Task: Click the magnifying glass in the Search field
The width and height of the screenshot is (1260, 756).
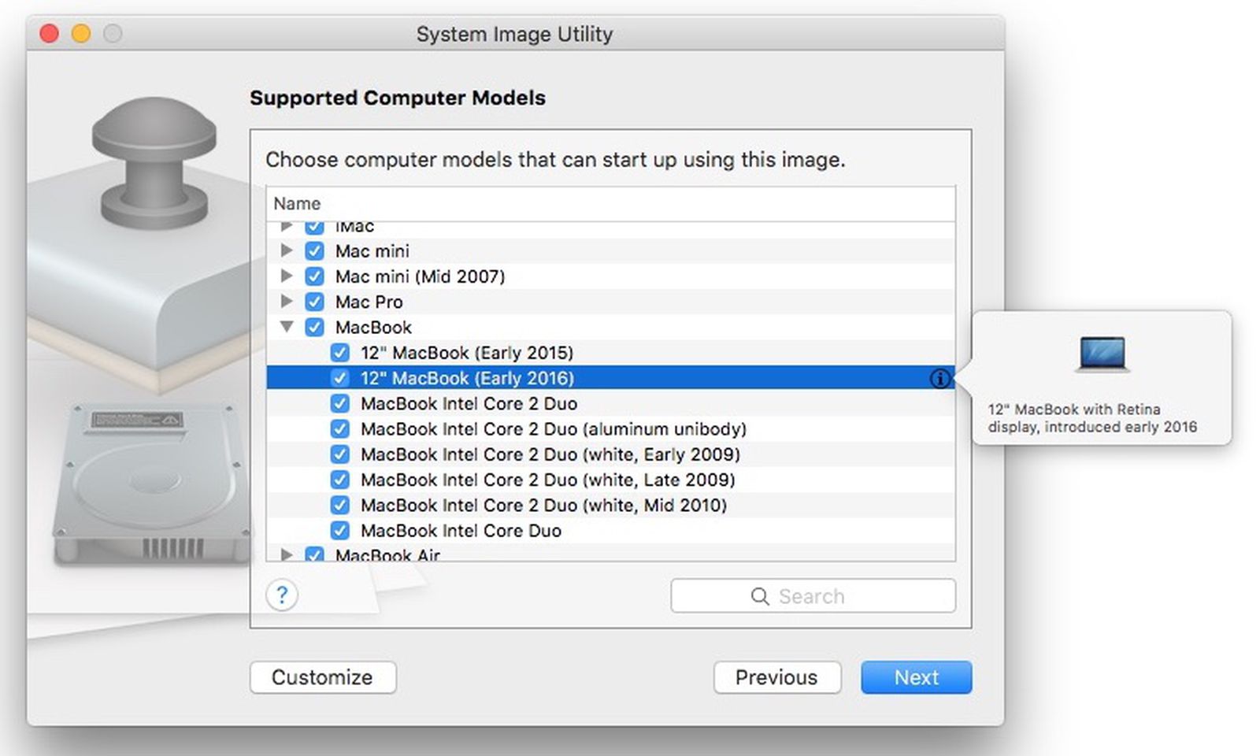Action: (758, 596)
